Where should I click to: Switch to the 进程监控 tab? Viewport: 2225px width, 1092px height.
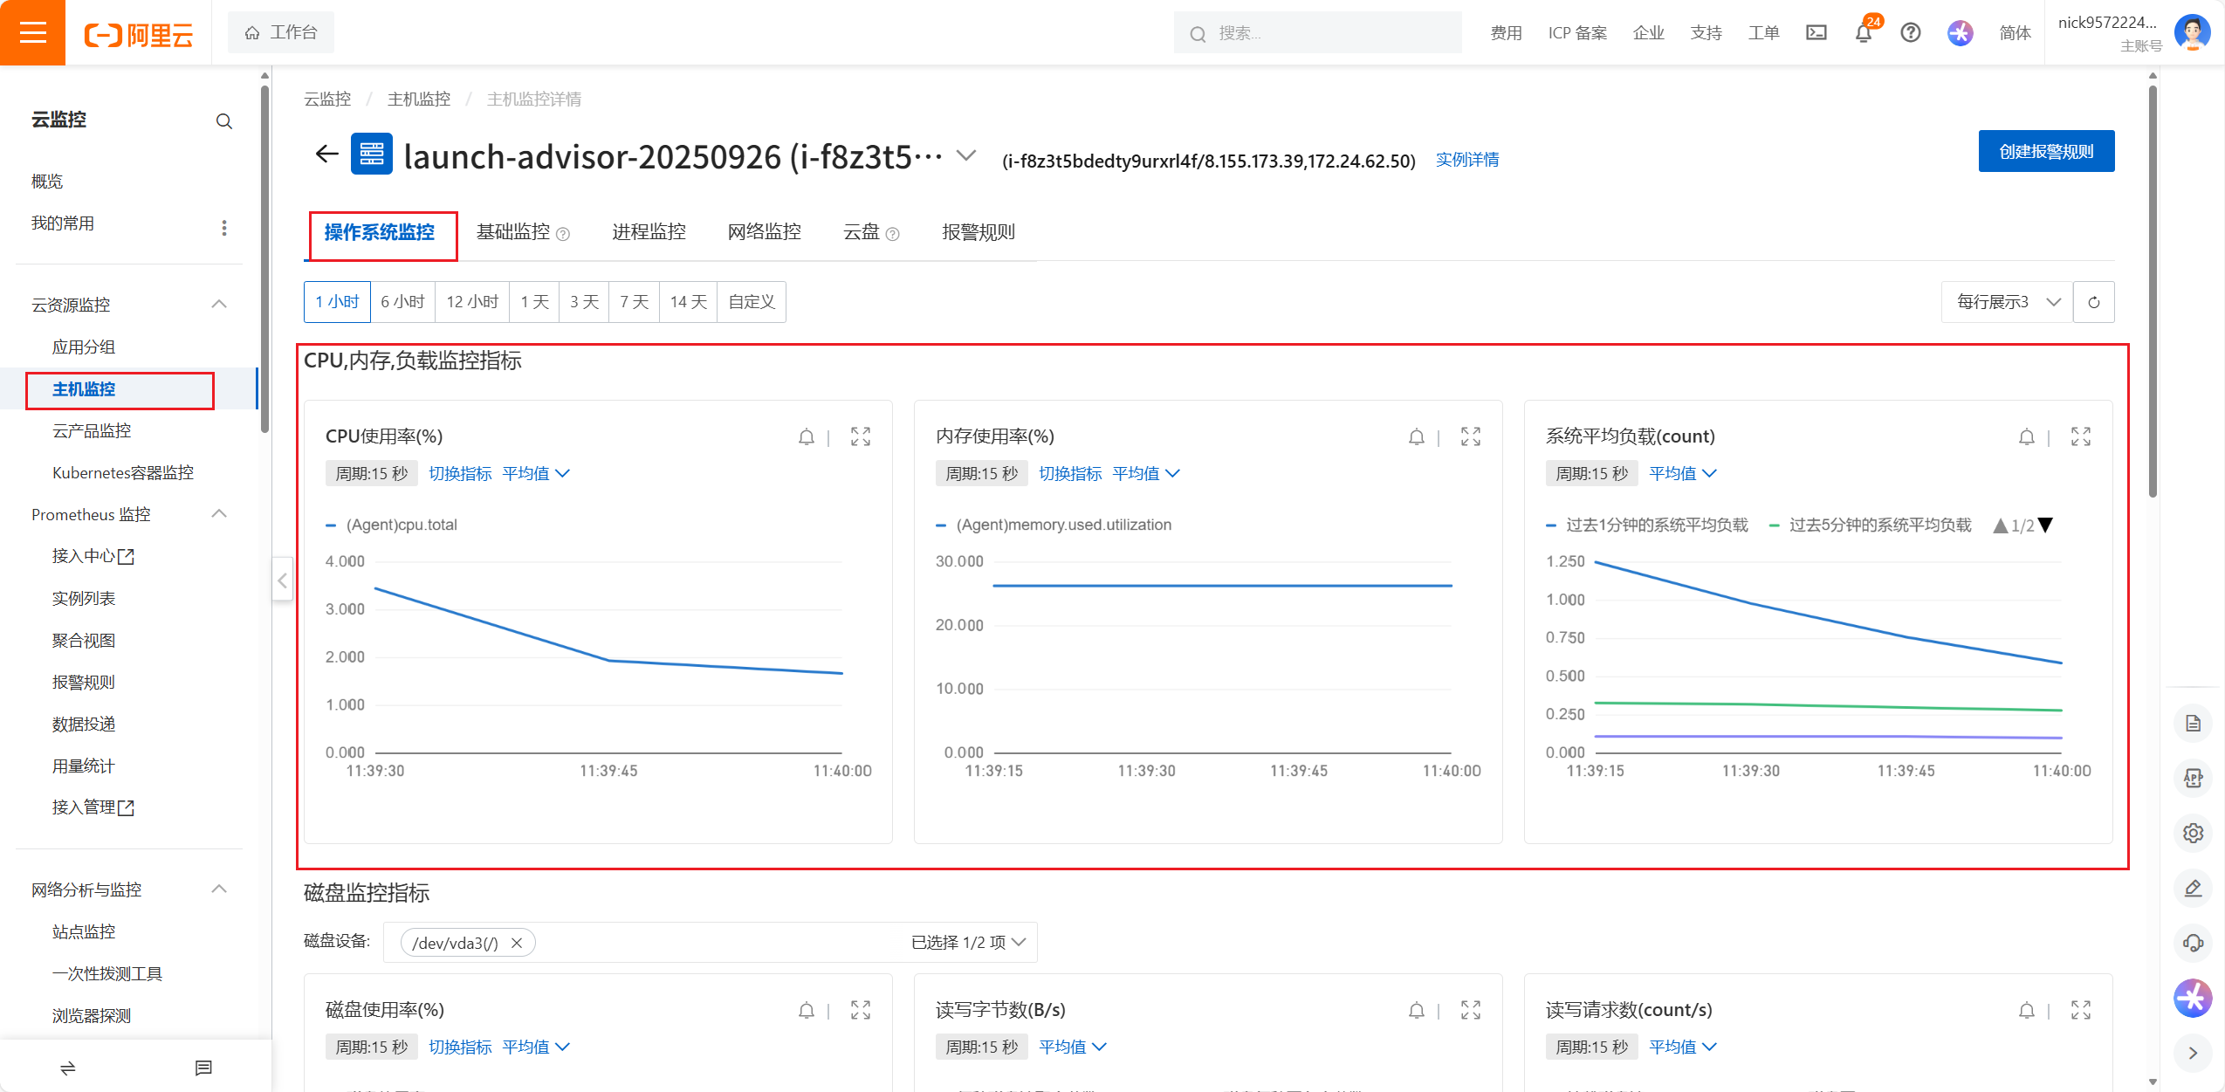coord(649,232)
